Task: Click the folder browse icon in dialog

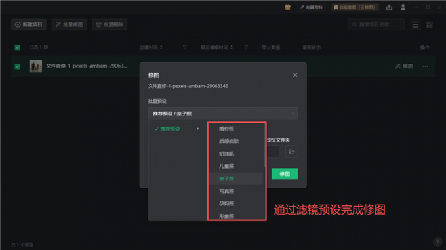Action: tap(292, 152)
